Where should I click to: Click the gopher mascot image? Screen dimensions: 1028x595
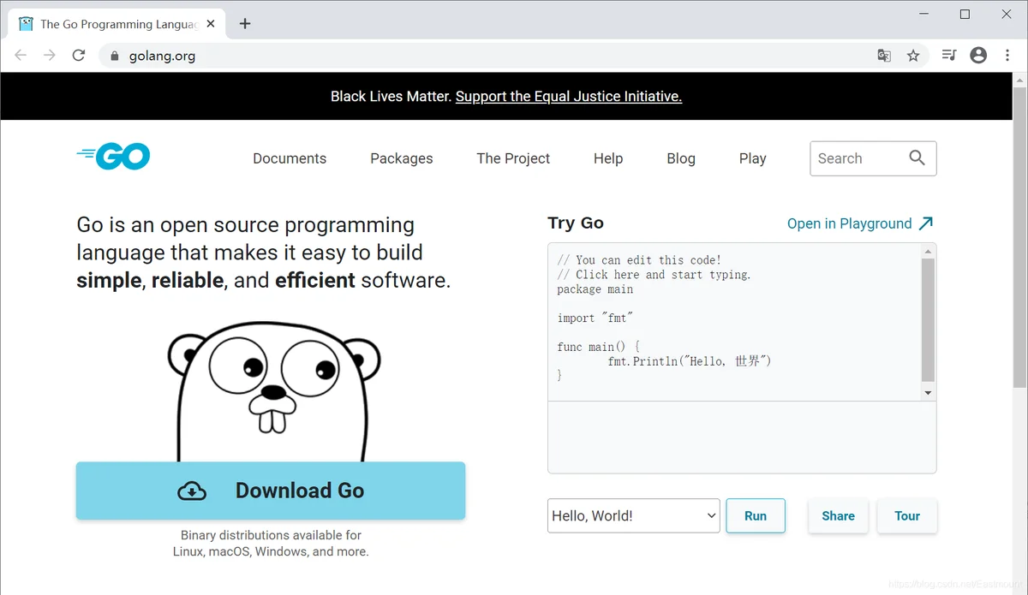(x=274, y=392)
